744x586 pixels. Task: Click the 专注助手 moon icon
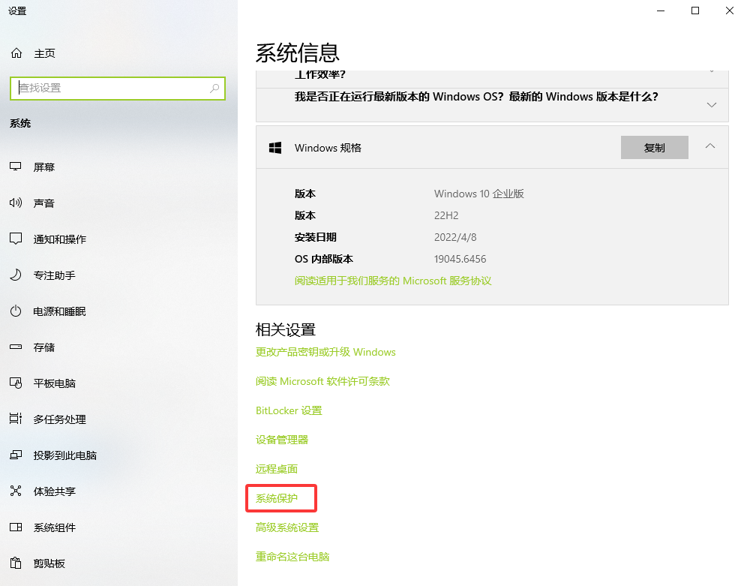16,275
